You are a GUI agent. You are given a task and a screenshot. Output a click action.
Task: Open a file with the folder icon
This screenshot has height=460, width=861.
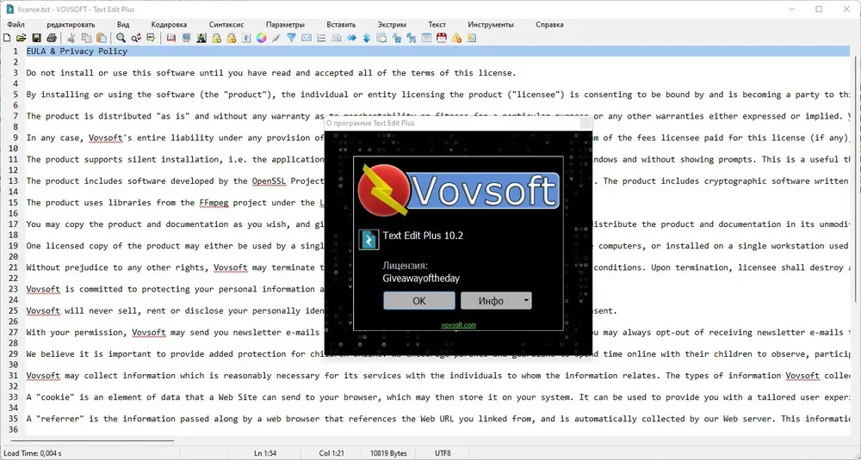tap(21, 38)
